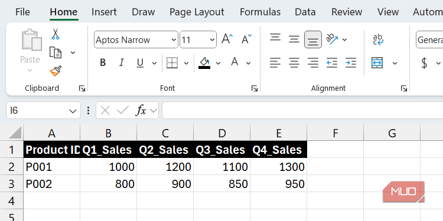Toggle Underline formatting

pos(140,62)
